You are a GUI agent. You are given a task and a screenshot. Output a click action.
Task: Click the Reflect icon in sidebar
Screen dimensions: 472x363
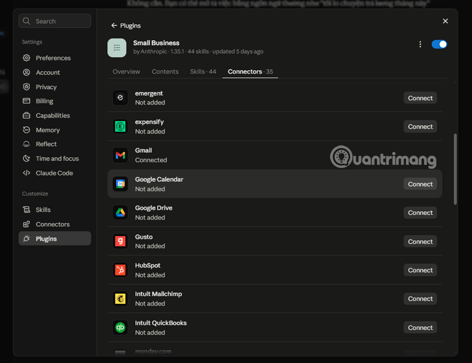click(x=27, y=144)
